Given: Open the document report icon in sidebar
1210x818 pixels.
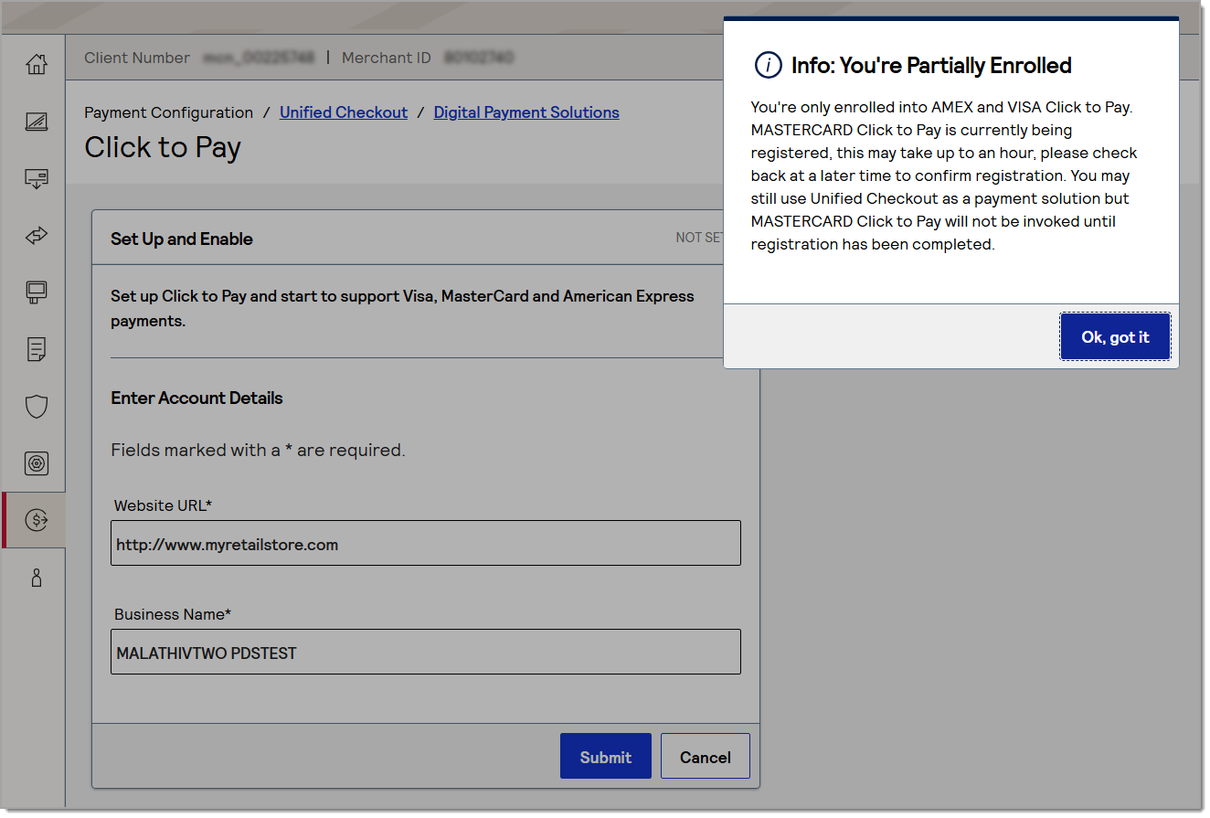Looking at the screenshot, I should (36, 349).
